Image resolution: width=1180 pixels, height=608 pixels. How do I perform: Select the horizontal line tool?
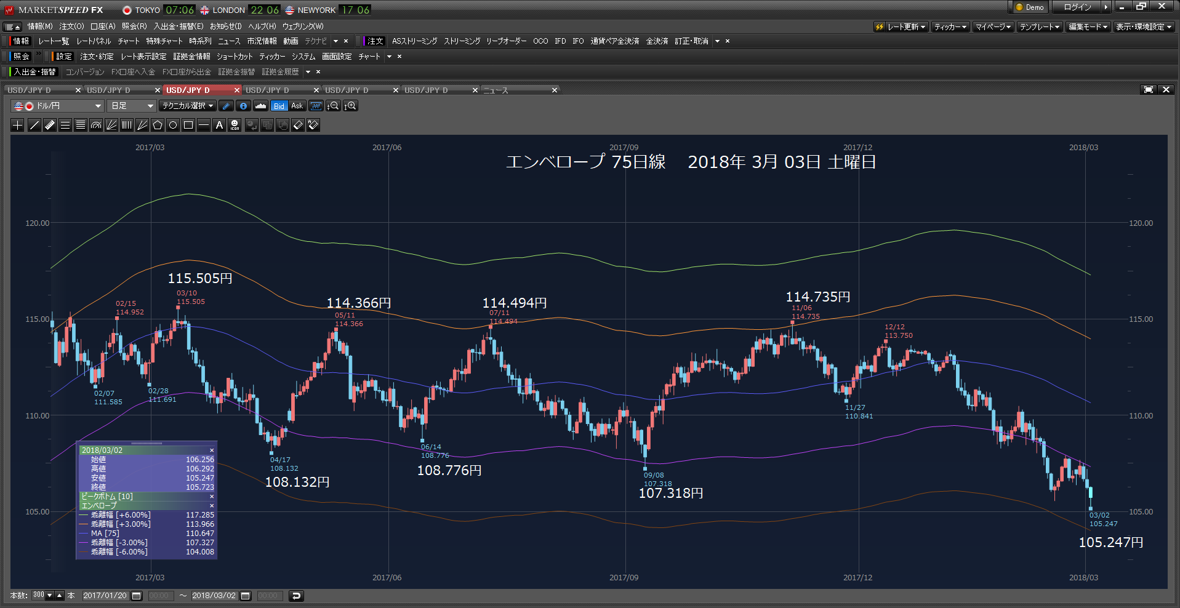[204, 126]
